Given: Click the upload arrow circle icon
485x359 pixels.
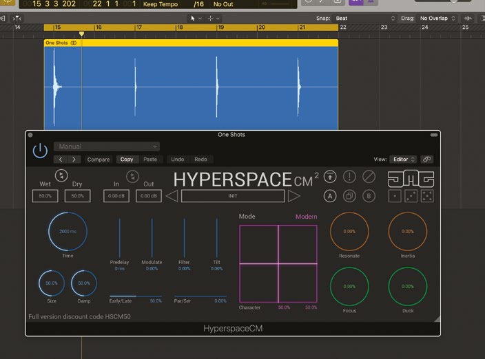Looking at the screenshot, I should pos(330,177).
